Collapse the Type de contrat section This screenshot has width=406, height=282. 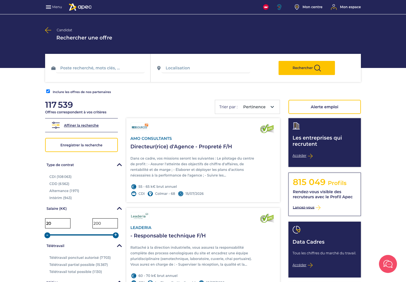[119, 165]
